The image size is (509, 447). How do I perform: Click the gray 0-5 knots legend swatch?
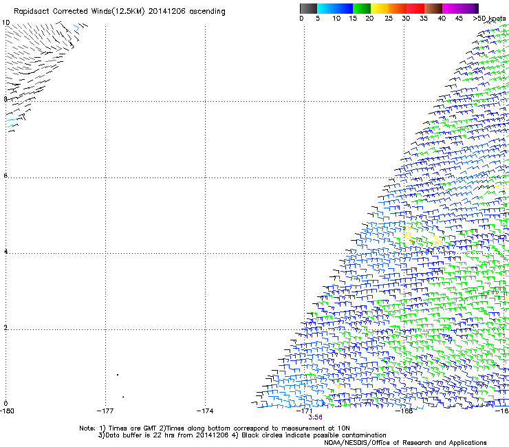tap(308, 8)
